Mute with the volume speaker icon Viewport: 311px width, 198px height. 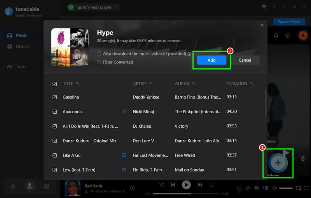click(274, 188)
